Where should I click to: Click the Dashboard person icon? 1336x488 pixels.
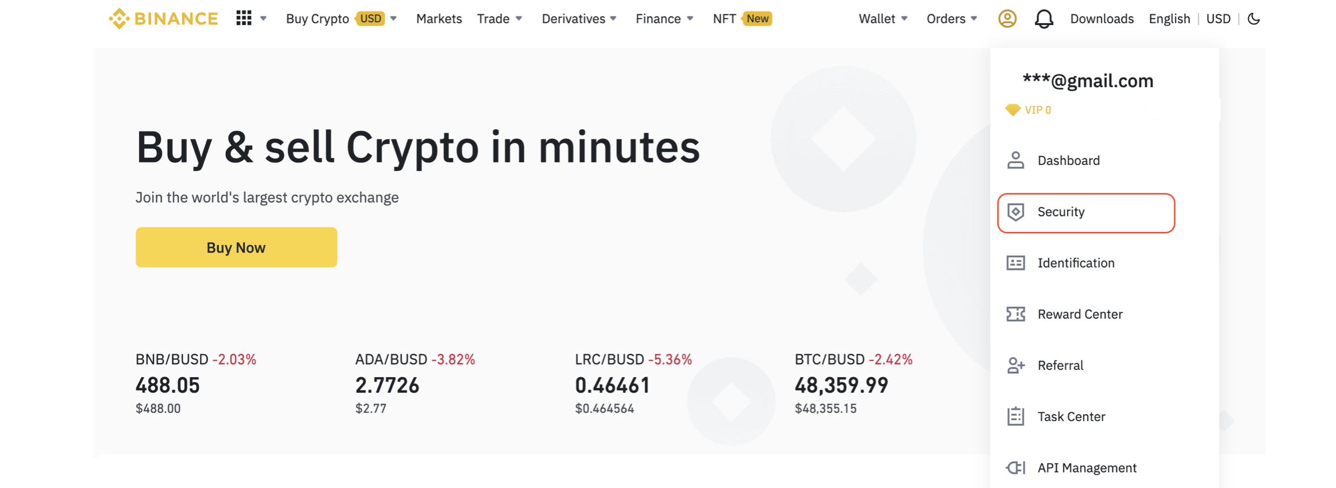pyautogui.click(x=1016, y=160)
